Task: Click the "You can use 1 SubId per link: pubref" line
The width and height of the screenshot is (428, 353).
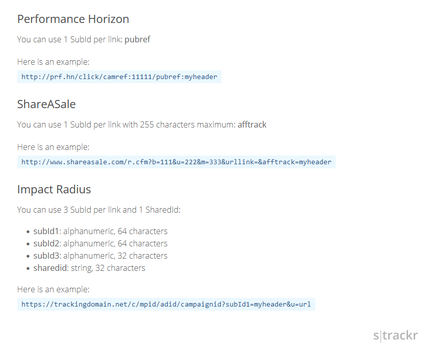Action: [x=84, y=40]
